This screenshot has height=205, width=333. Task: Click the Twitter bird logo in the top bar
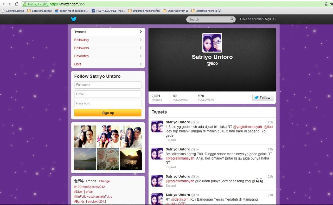[74, 19]
